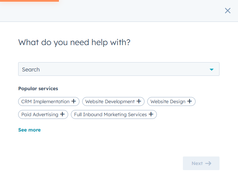Image resolution: width=238 pixels, height=178 pixels.
Task: Focus the Search services field
Action: tap(119, 69)
